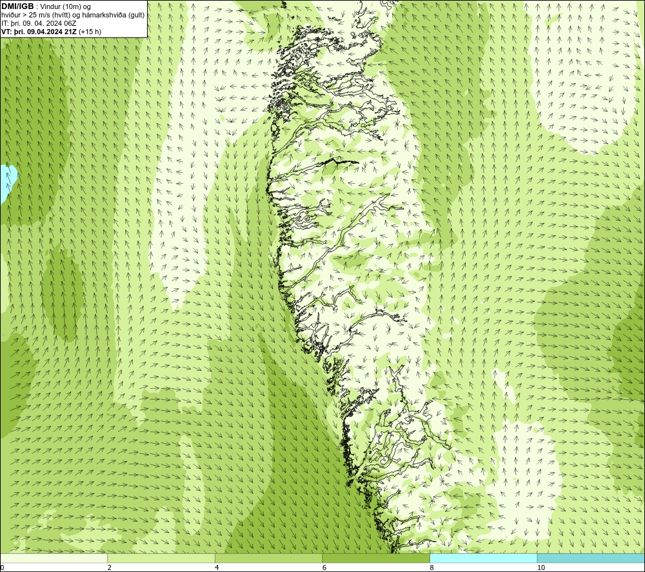Click the 2–4 m/s light green legend swatch

tap(161, 558)
